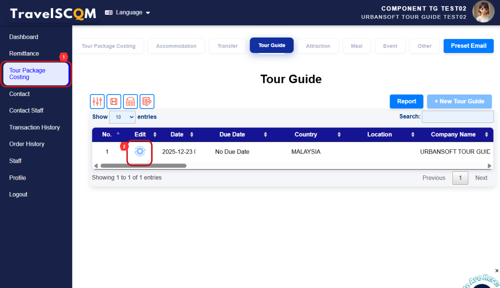Open Transaction History in the sidebar
The width and height of the screenshot is (500, 288).
tap(35, 127)
